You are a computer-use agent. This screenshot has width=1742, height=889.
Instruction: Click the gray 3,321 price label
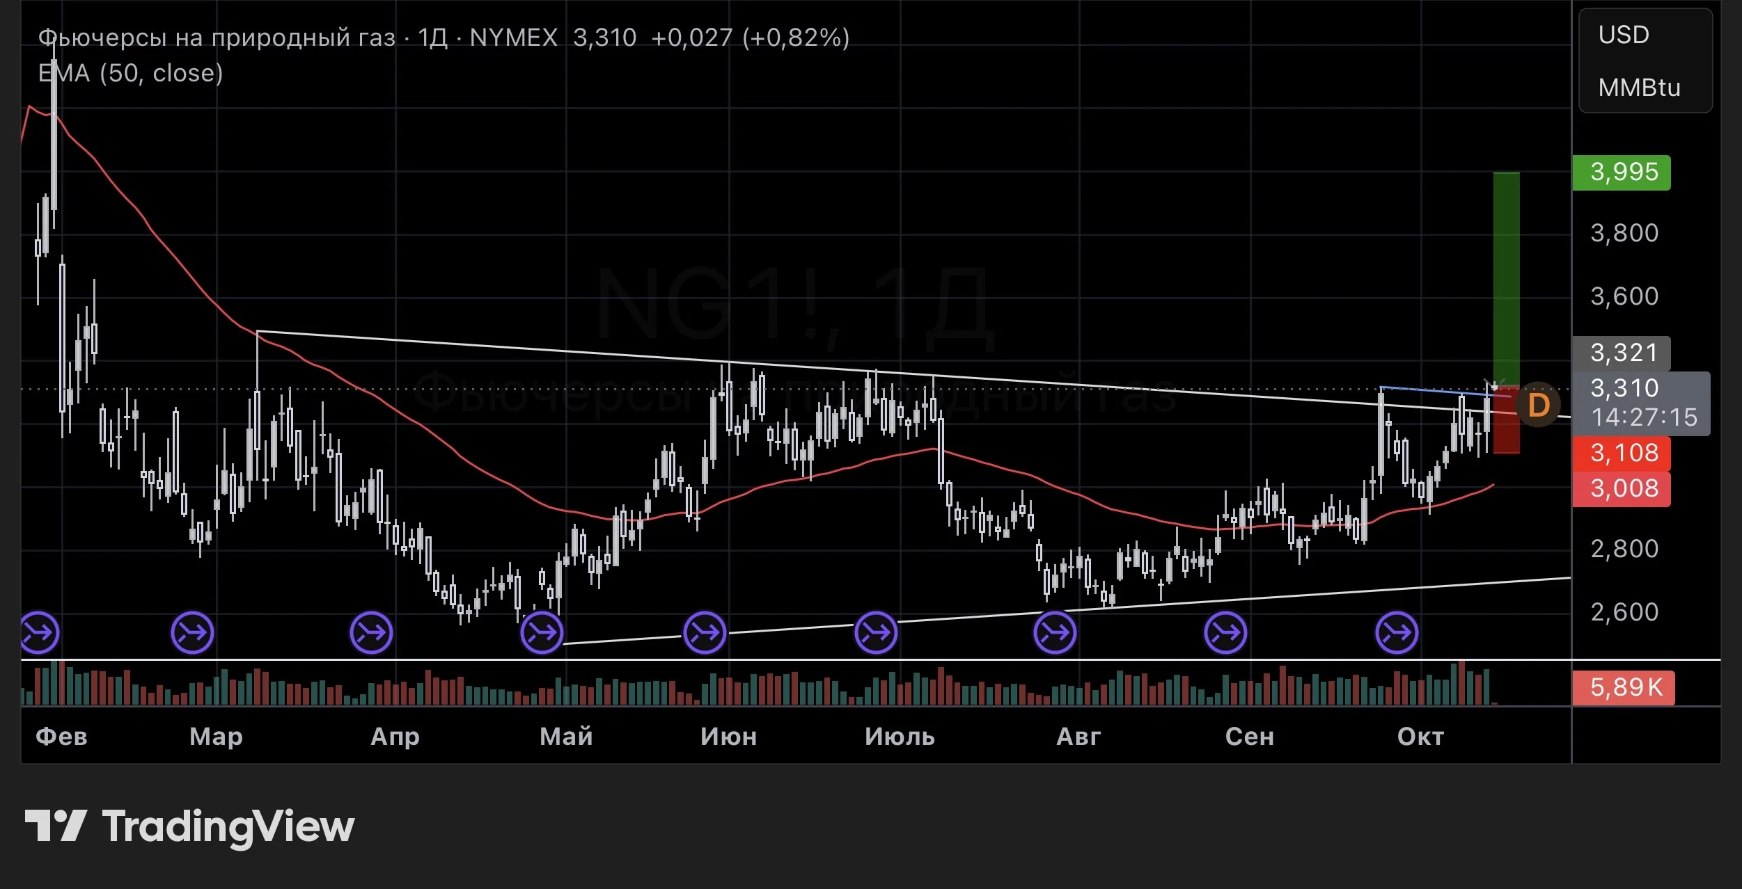tap(1622, 353)
